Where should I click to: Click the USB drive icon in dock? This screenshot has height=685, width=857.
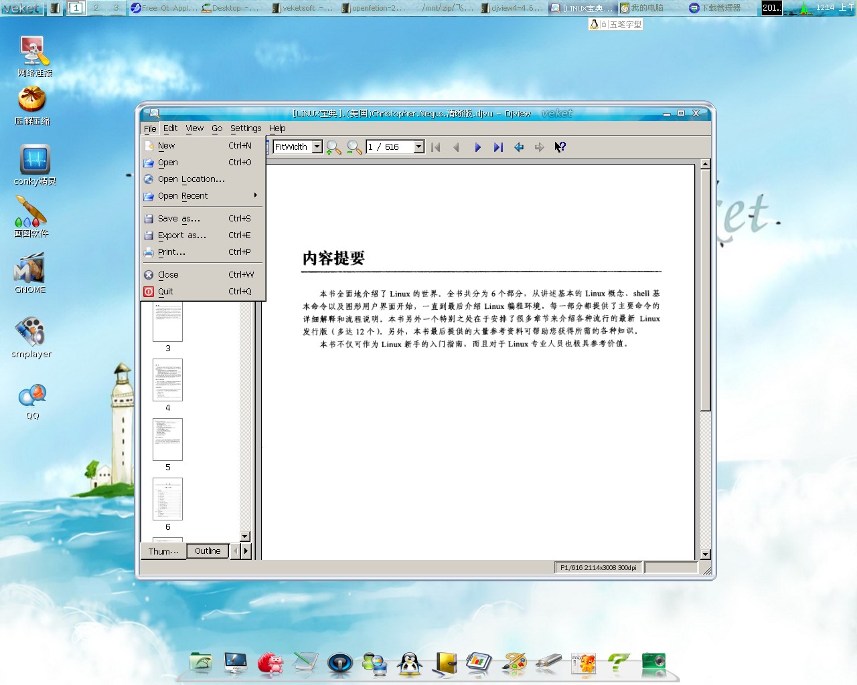(x=548, y=663)
